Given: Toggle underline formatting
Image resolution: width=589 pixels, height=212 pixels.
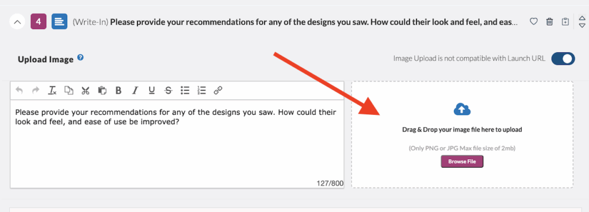Looking at the screenshot, I should pyautogui.click(x=151, y=90).
